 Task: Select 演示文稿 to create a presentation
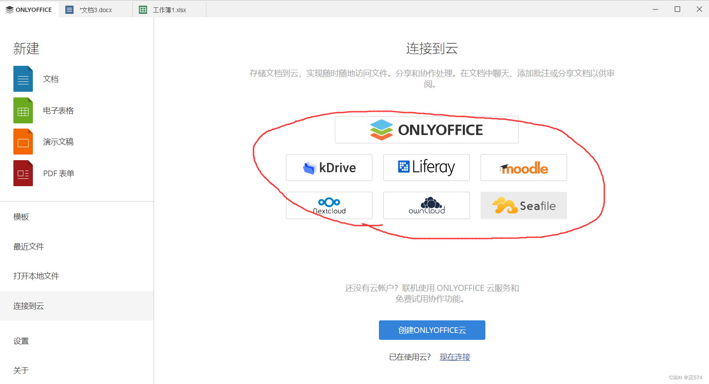click(58, 142)
